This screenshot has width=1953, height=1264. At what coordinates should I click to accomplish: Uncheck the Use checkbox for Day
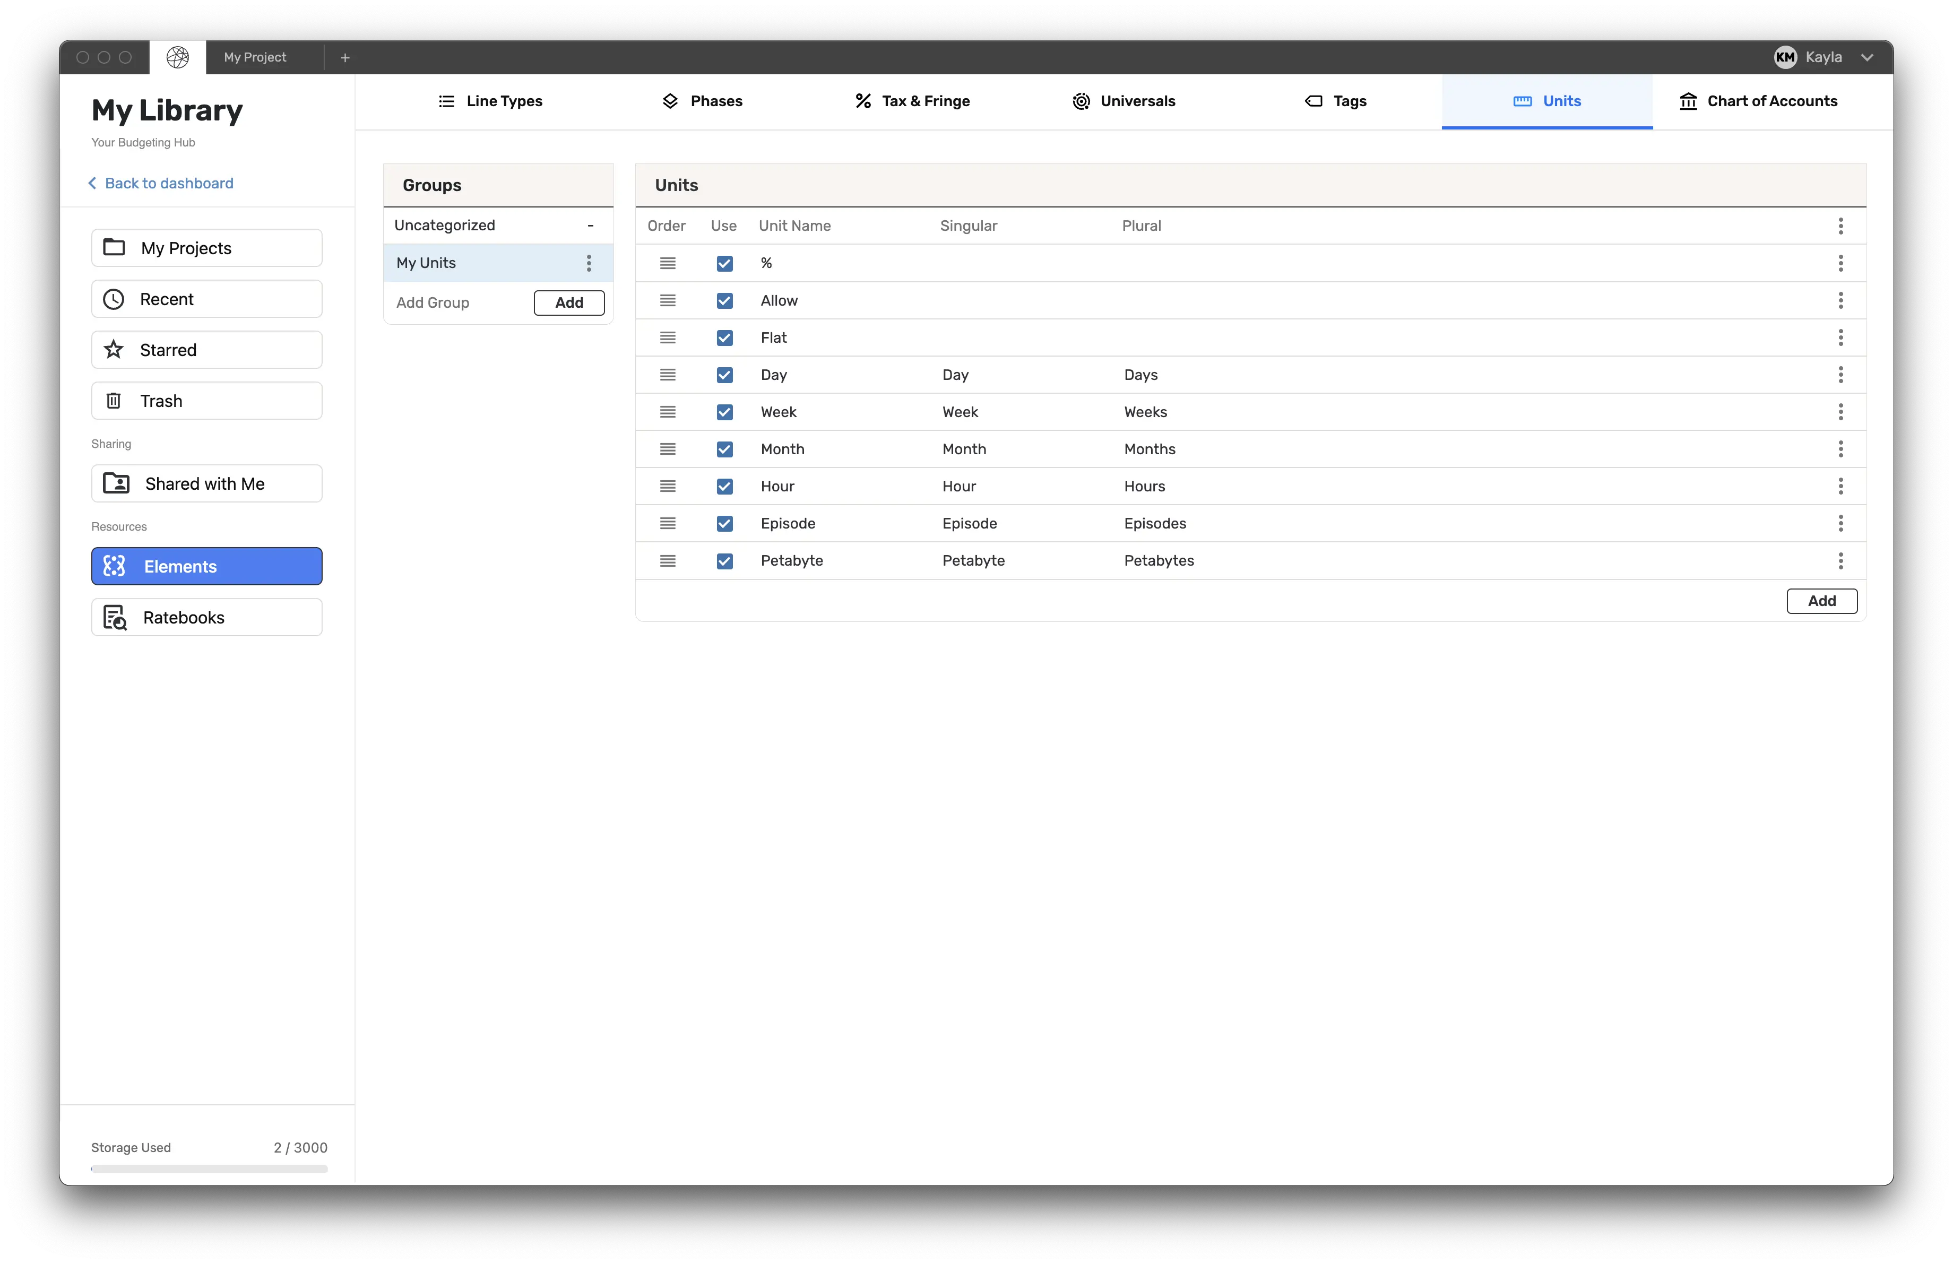[724, 375]
